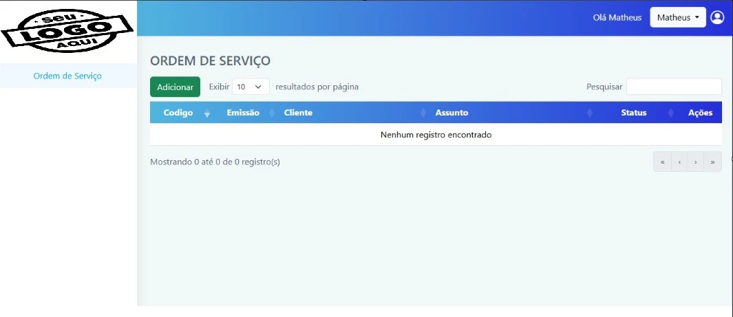The image size is (733, 317).
Task: Jump to the last results page
Action: tap(712, 162)
